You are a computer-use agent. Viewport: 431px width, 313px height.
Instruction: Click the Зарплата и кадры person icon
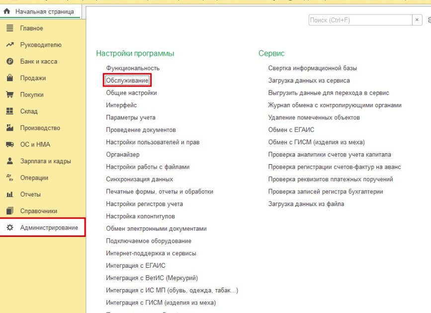click(10, 161)
